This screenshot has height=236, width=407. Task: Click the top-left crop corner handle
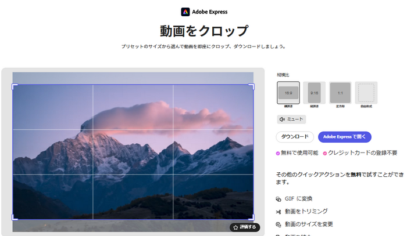point(15,86)
